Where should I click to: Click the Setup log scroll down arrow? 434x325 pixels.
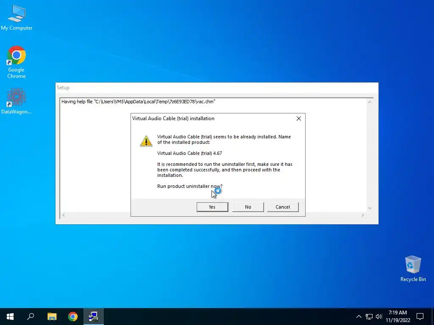pos(370,208)
